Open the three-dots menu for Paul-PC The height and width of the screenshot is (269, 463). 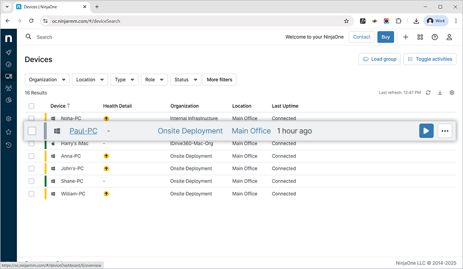pos(445,131)
